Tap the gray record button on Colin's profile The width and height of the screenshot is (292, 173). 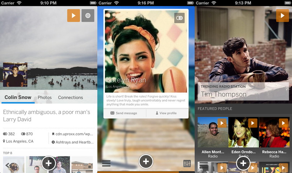pyautogui.click(x=88, y=15)
